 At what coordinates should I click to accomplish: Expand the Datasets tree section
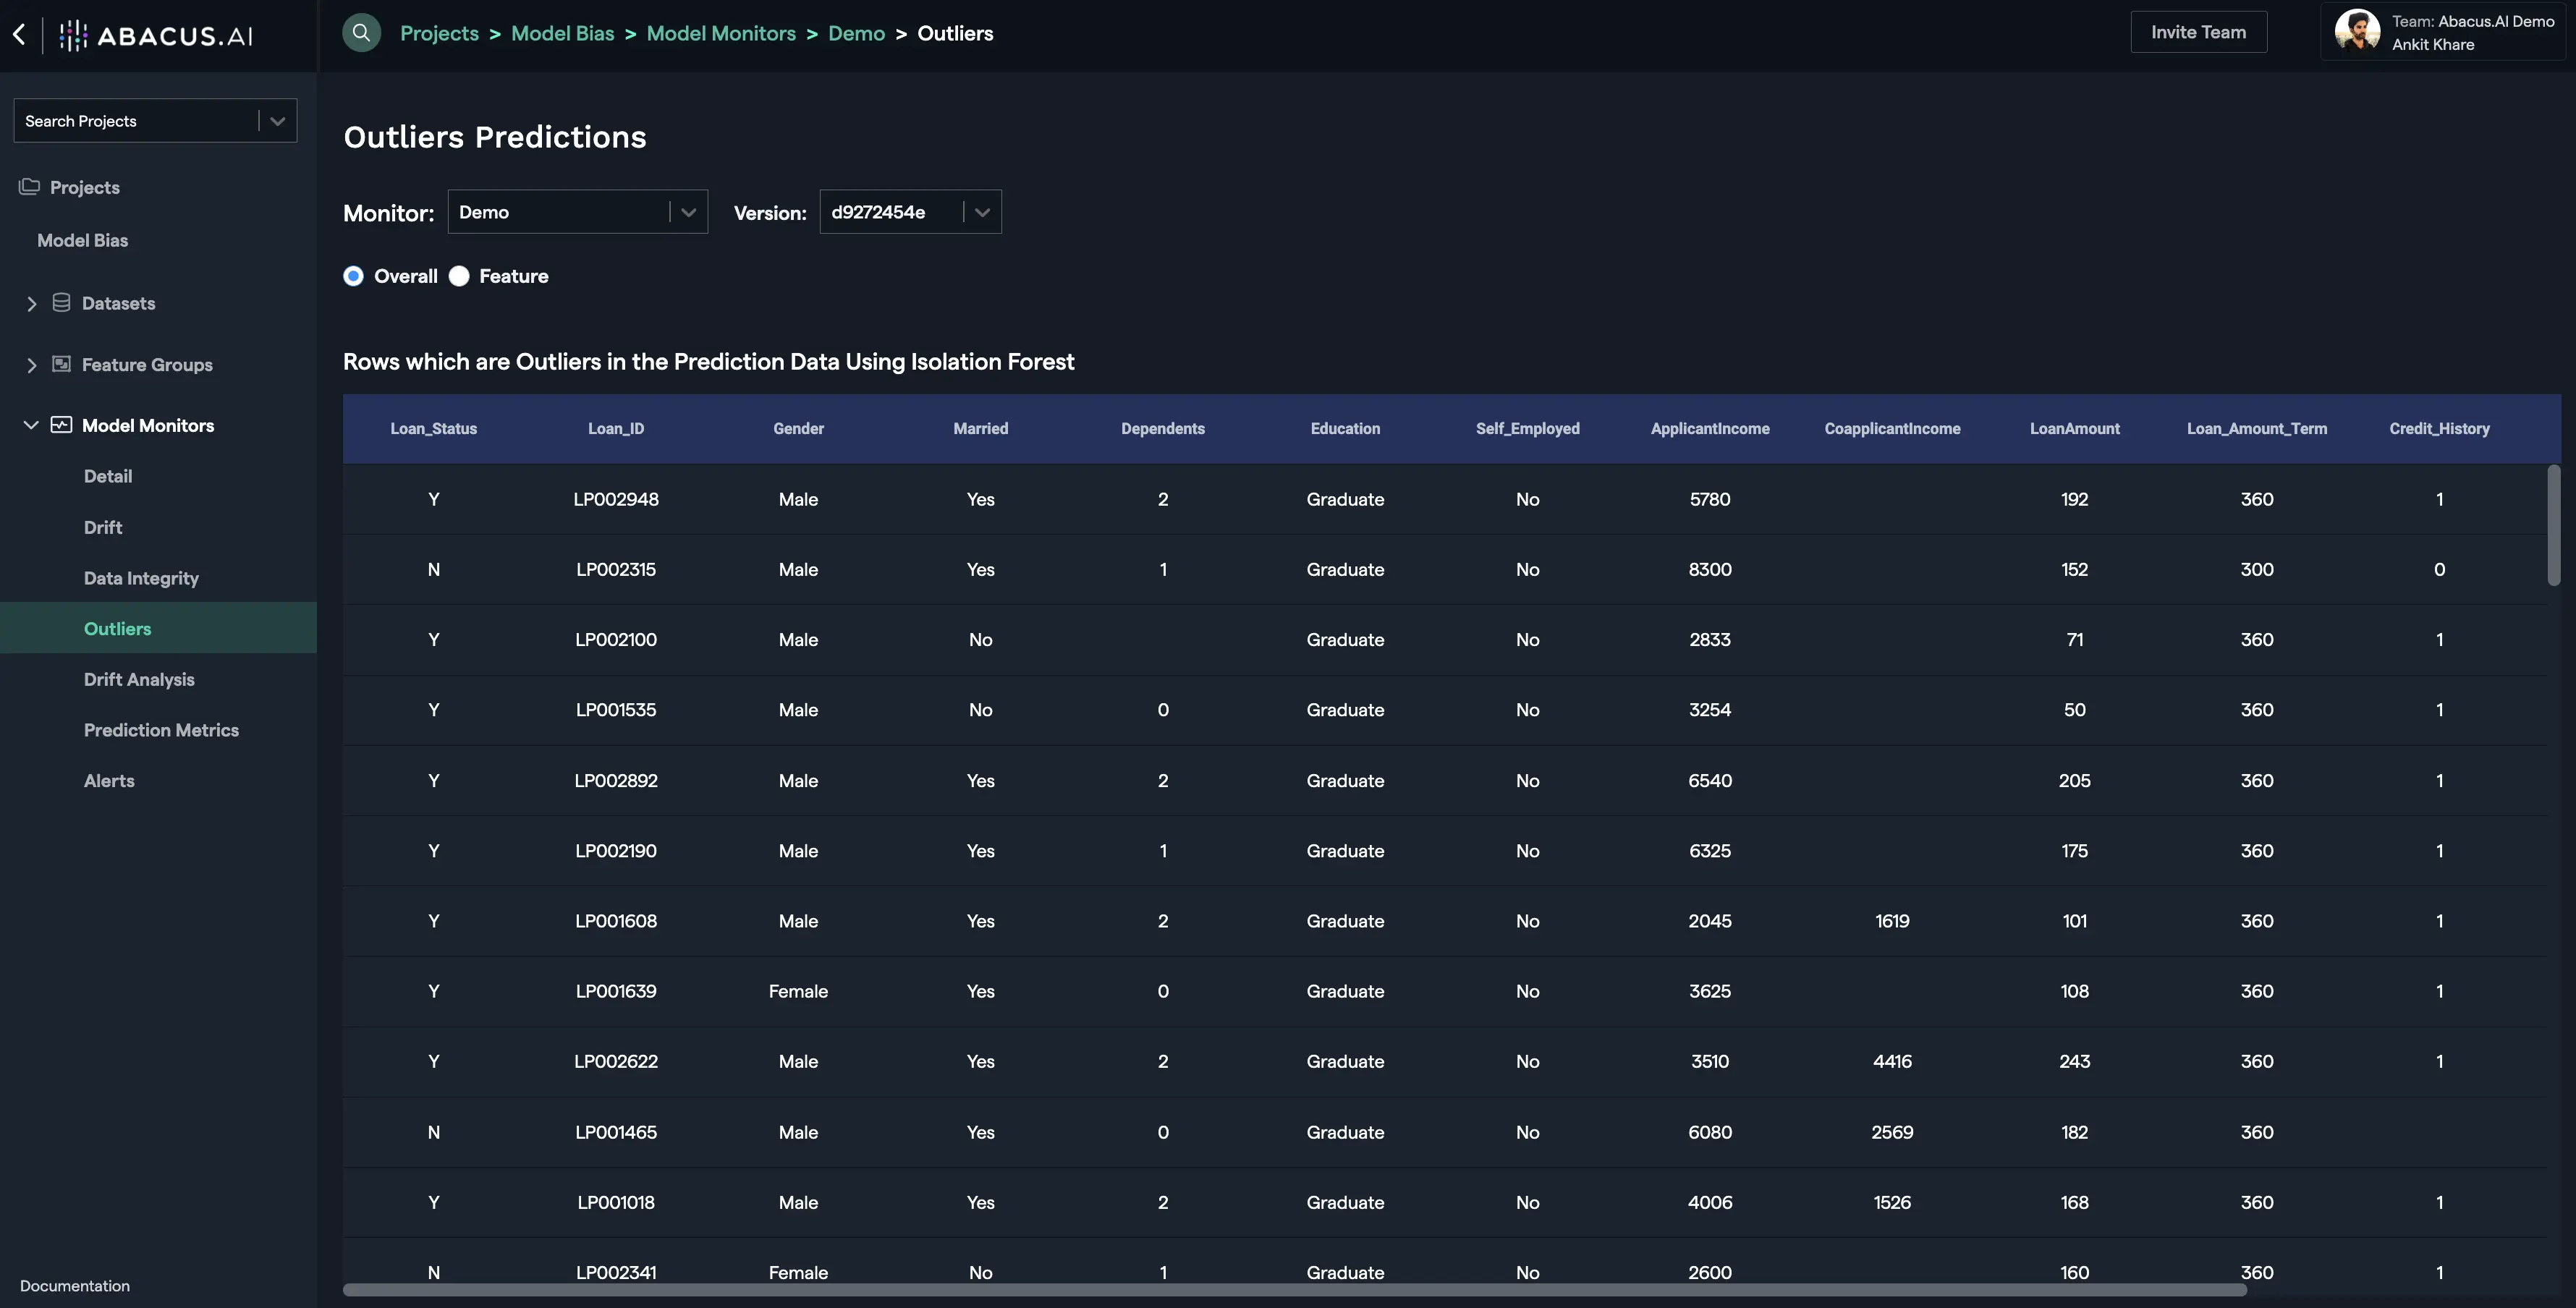(x=31, y=303)
